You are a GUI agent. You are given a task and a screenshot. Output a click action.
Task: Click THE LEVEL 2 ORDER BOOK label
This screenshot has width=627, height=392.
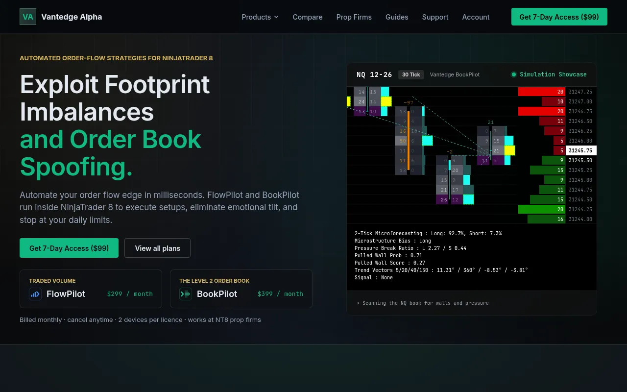point(215,281)
